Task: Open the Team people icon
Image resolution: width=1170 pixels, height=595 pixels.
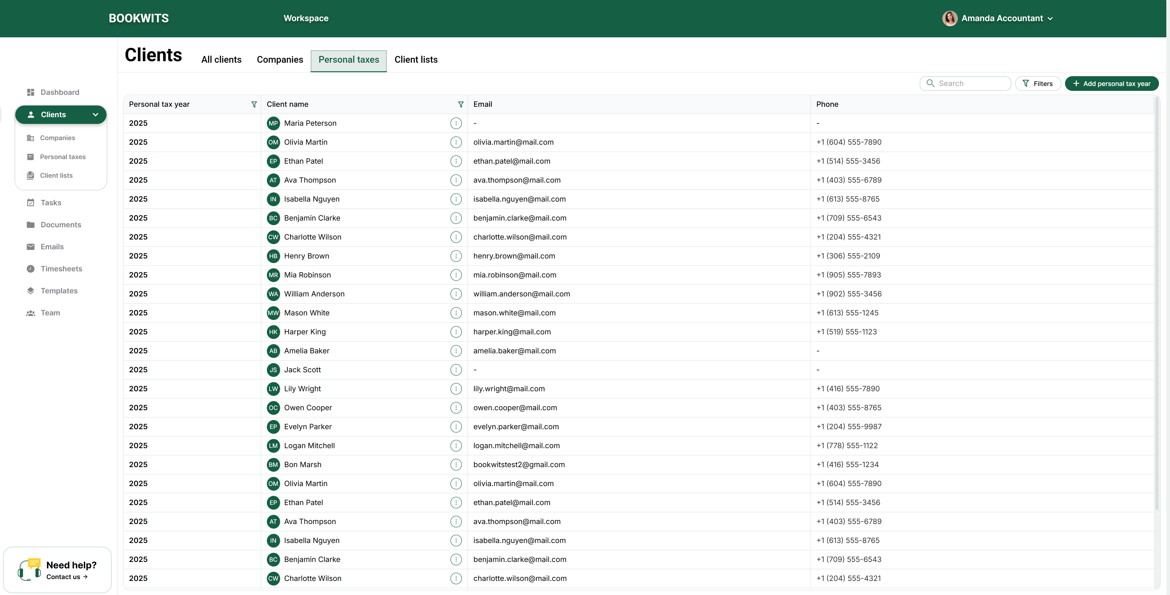Action: 30,313
